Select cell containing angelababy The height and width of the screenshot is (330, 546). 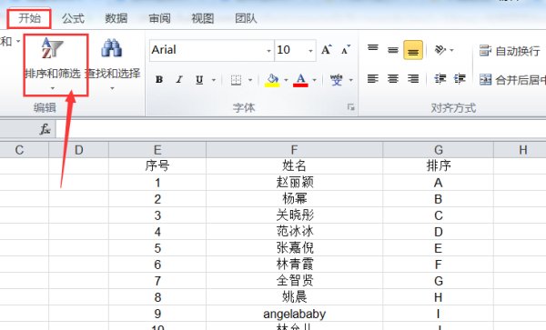point(294,313)
